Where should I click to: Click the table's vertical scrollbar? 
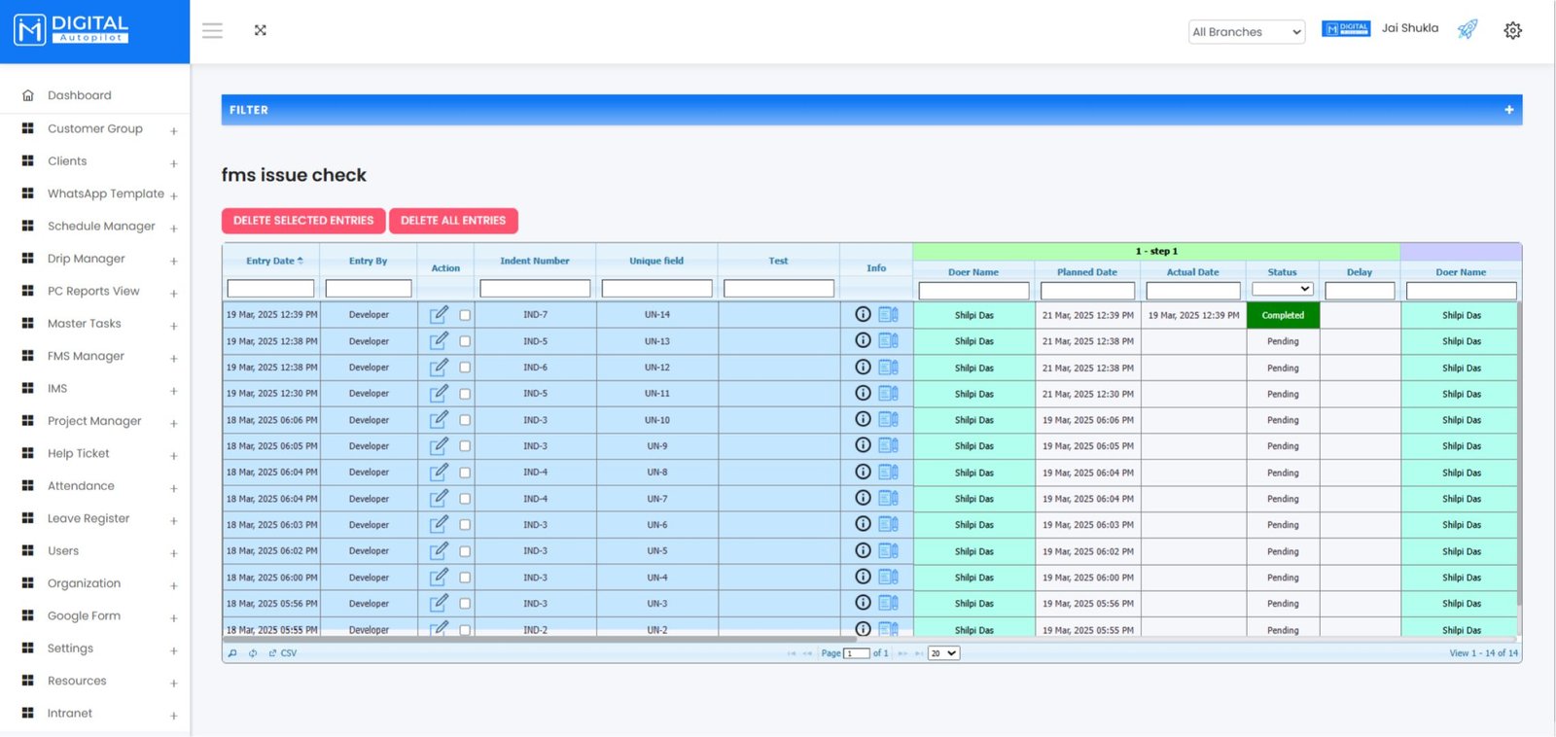[1518, 457]
